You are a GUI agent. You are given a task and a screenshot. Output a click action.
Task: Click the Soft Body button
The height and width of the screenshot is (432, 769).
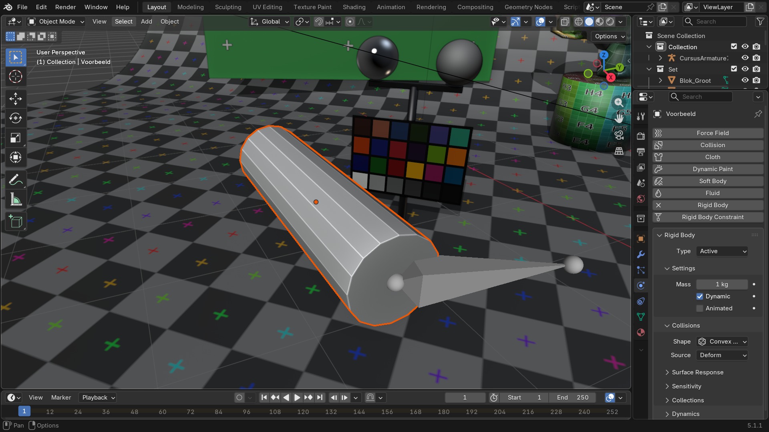[x=708, y=181]
